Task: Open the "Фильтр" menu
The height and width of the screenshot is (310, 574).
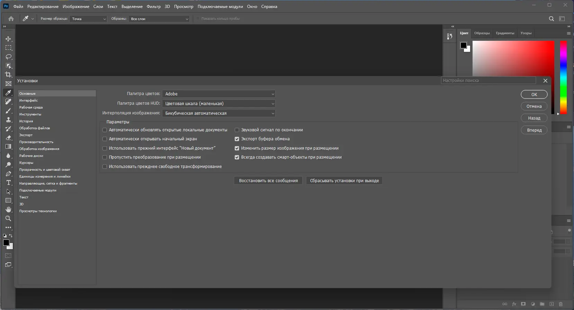Action: [x=153, y=7]
